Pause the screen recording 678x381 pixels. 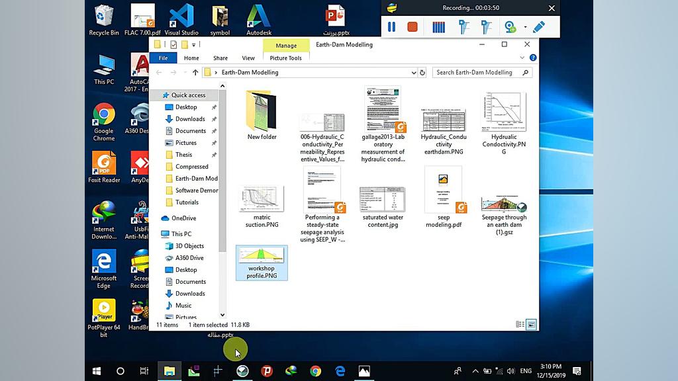point(391,27)
